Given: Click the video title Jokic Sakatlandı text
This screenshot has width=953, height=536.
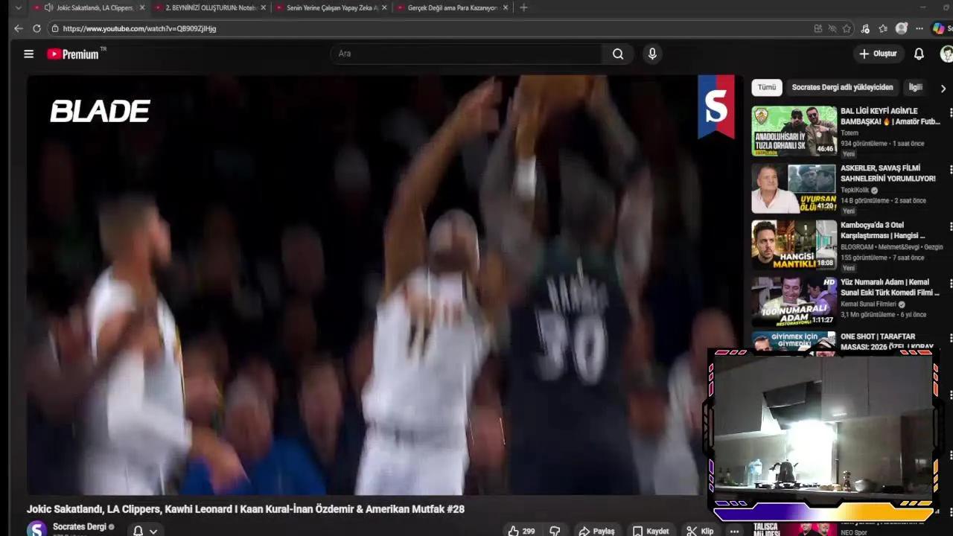Looking at the screenshot, I should point(246,509).
